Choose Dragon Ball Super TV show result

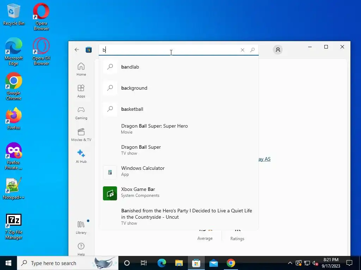pyautogui.click(x=179, y=150)
